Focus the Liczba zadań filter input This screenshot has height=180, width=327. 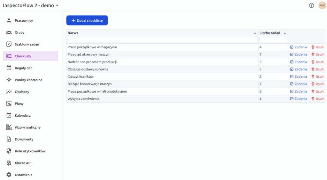coord(273,39)
